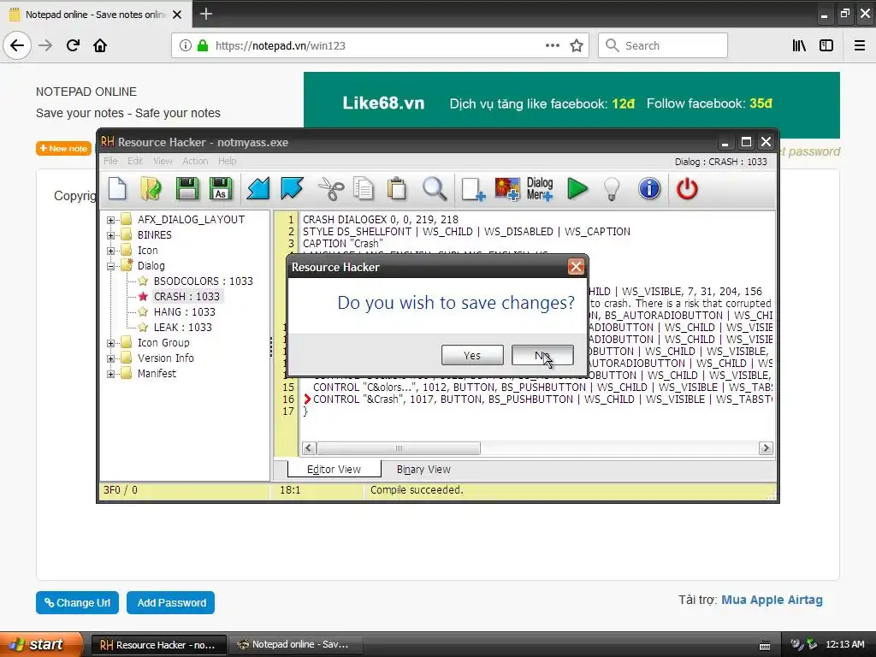The image size is (876, 657).
Task: Expand the Manifest folder
Action: point(110,374)
